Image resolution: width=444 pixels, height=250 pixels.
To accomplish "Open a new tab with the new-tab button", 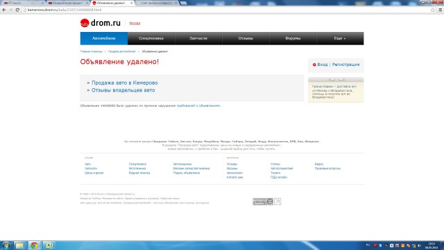I will tap(183, 3).
